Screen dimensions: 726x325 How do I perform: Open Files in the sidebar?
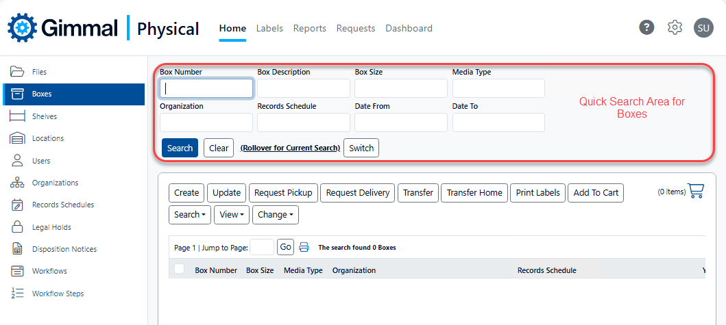click(x=39, y=72)
